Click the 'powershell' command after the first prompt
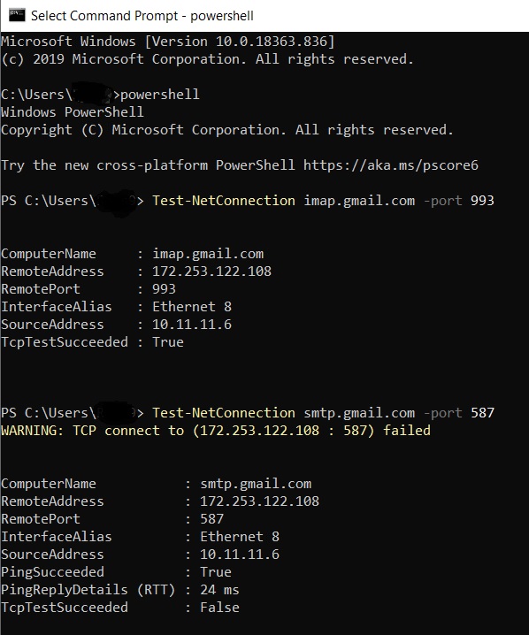This screenshot has height=635, width=529. 159,95
